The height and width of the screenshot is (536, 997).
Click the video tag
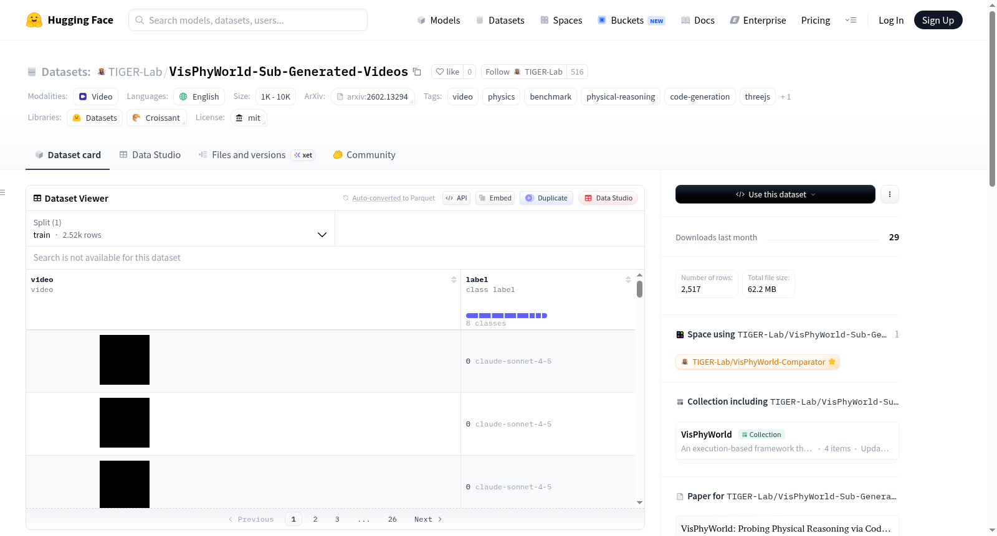463,96
